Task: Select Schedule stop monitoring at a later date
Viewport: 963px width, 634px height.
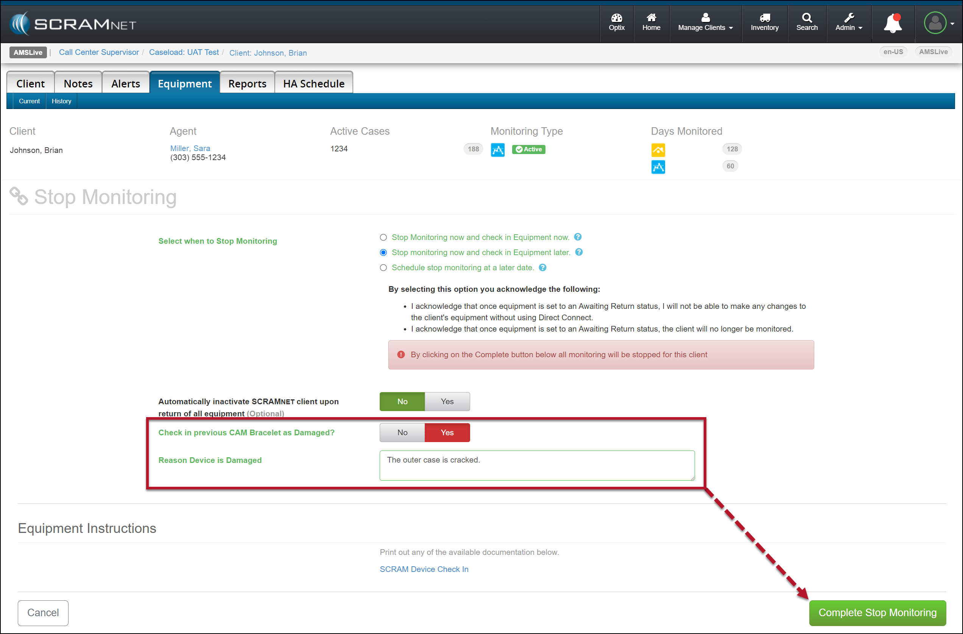Action: click(383, 268)
